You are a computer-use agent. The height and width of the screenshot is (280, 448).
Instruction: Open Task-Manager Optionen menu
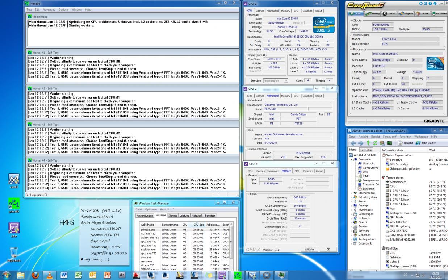(151, 209)
